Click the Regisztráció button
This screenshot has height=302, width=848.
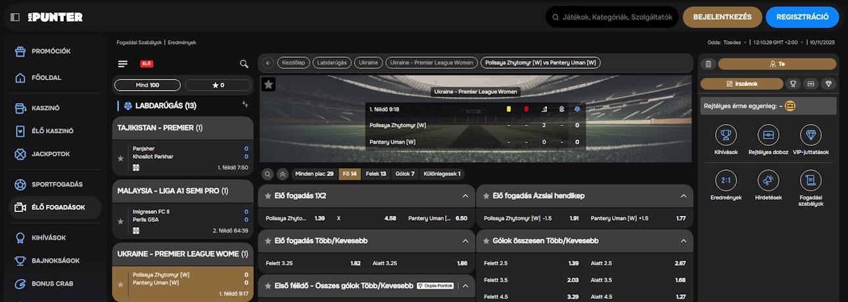click(802, 17)
